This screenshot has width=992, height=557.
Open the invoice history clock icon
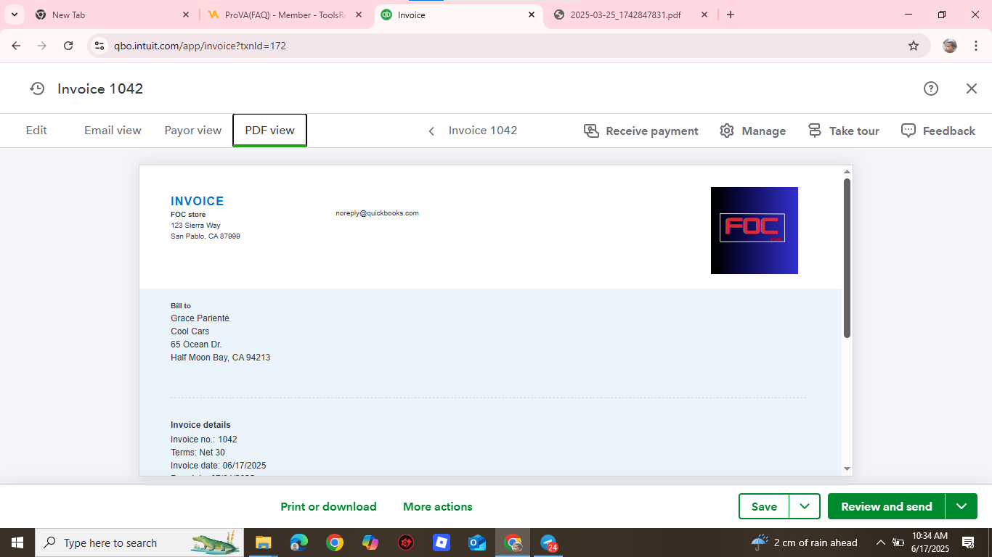coord(37,88)
